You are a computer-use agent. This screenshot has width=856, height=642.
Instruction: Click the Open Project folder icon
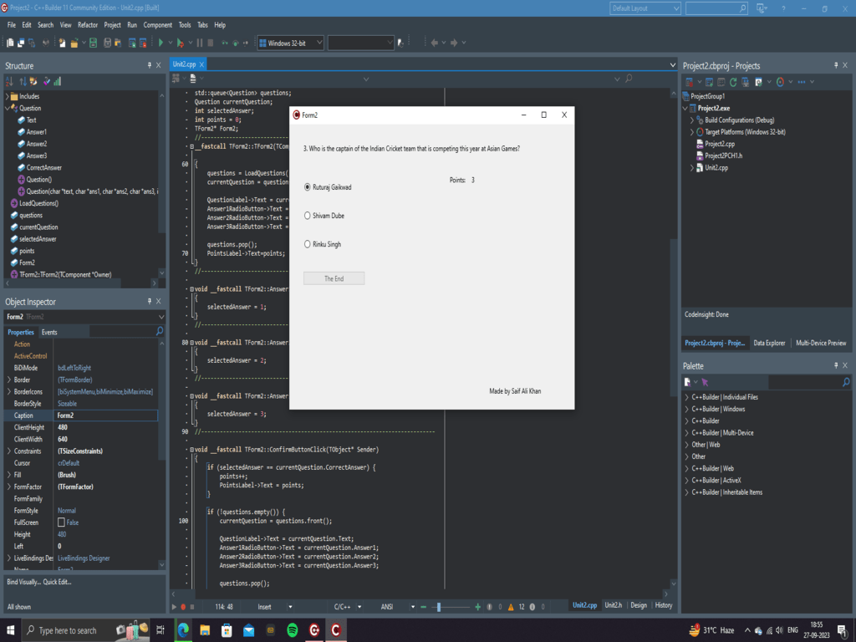74,43
